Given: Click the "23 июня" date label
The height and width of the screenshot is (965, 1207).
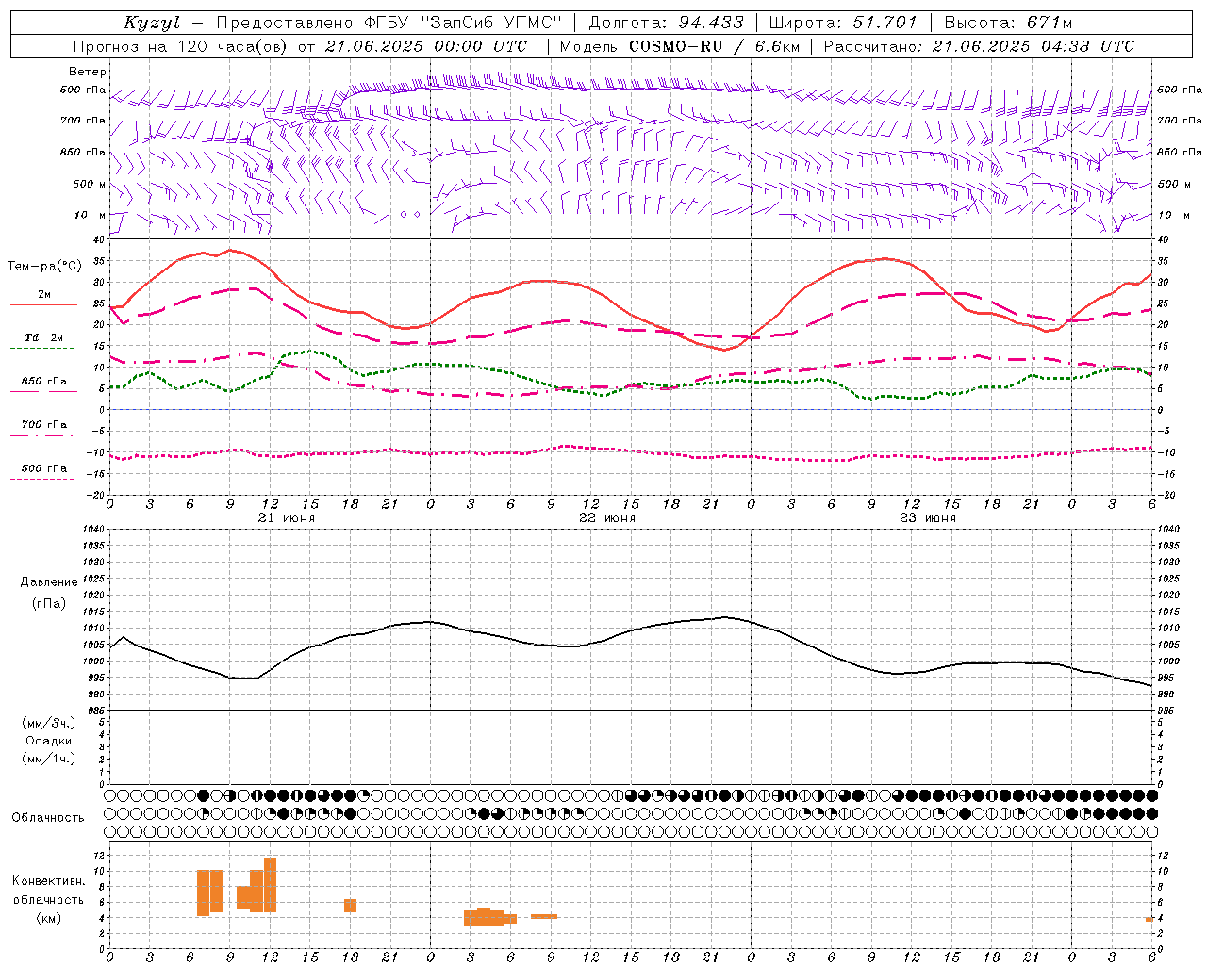Looking at the screenshot, I should [928, 518].
